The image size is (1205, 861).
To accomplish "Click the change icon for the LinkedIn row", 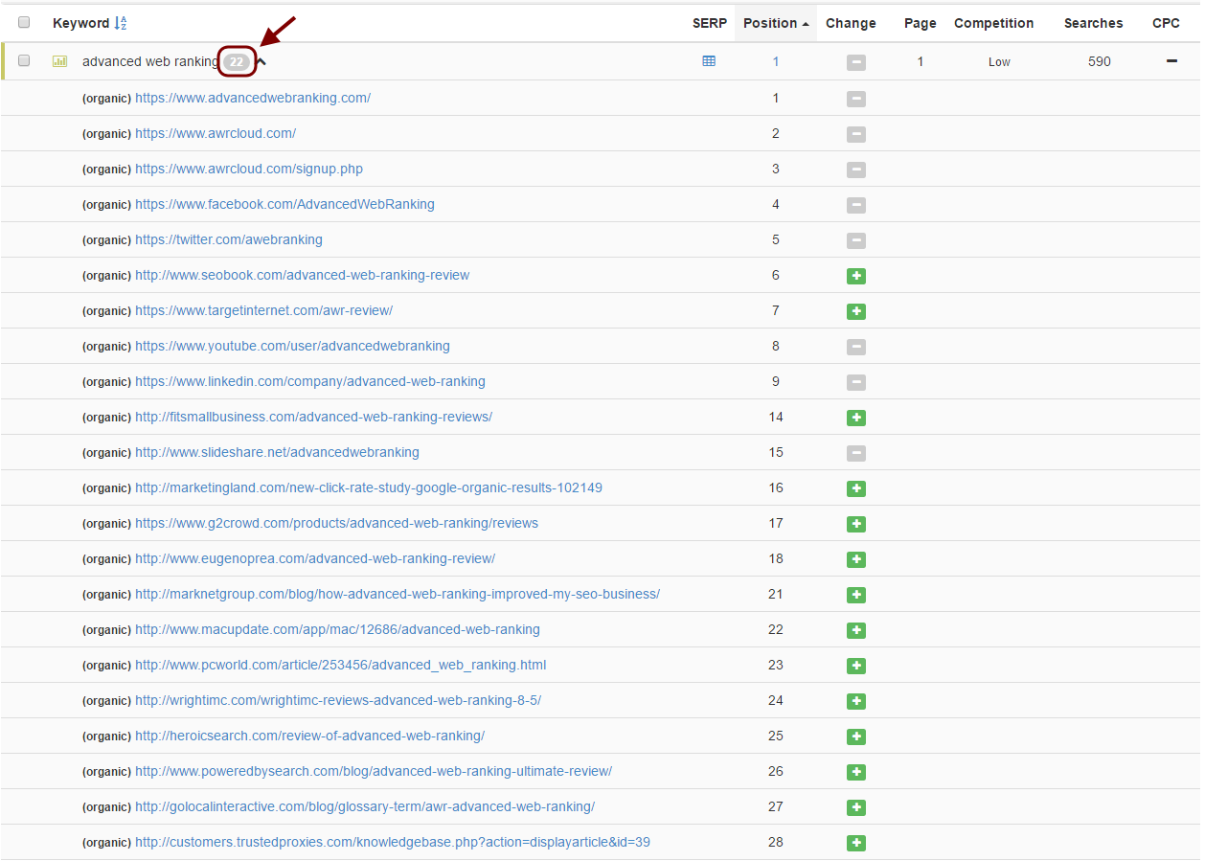I will (x=856, y=382).
